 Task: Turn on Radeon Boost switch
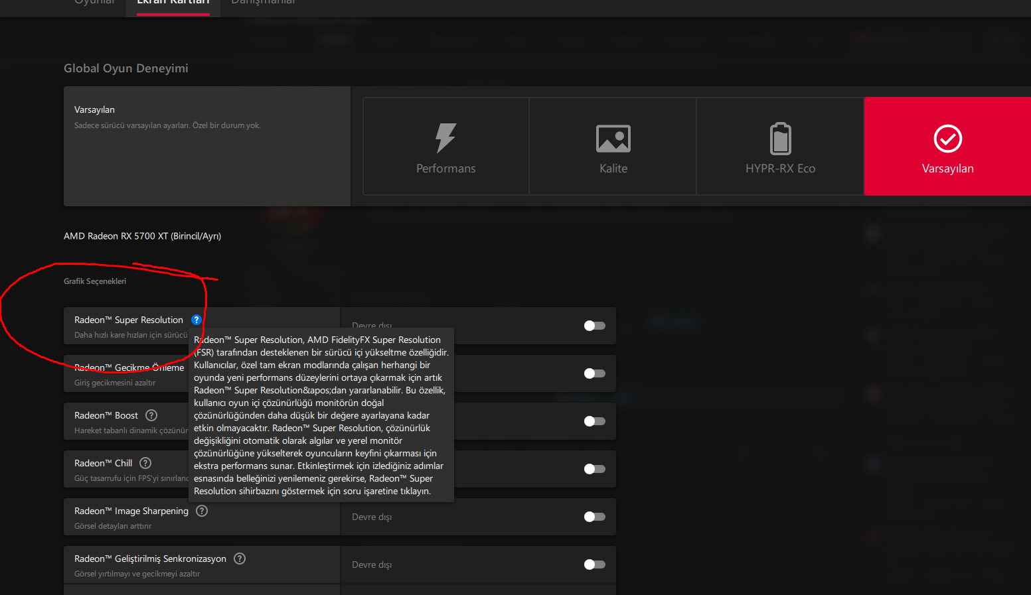point(594,421)
